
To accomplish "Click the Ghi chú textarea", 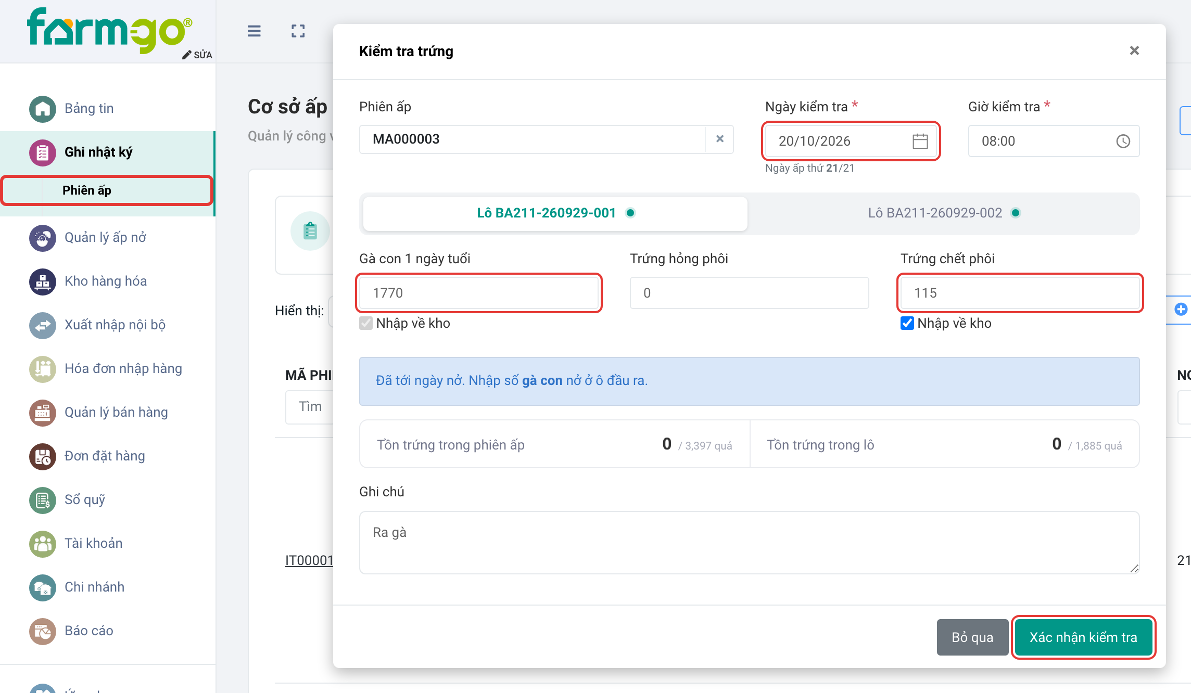I will (749, 543).
